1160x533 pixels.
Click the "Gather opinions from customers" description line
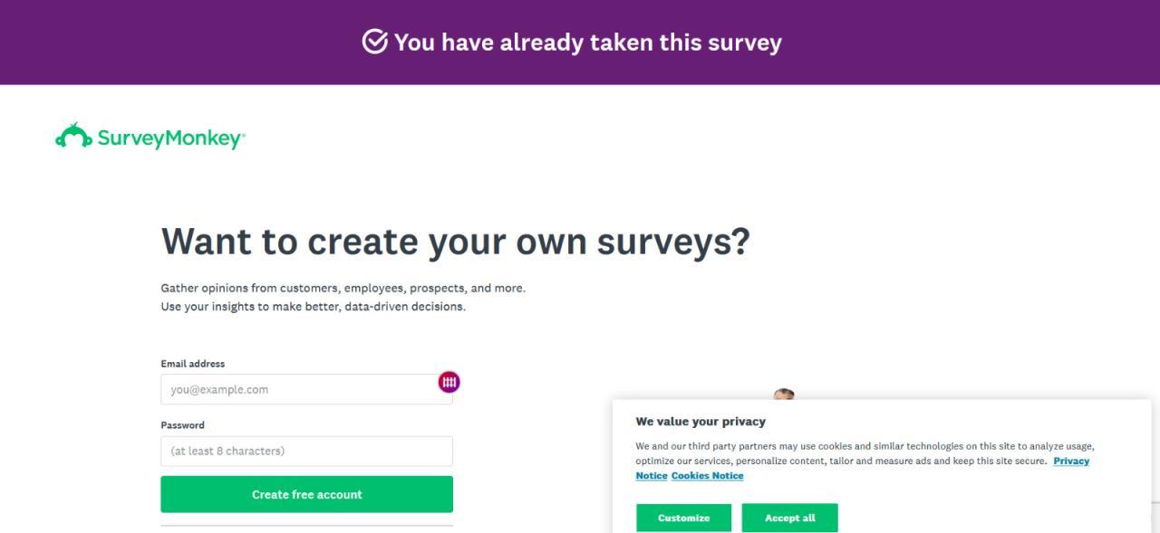click(x=343, y=289)
